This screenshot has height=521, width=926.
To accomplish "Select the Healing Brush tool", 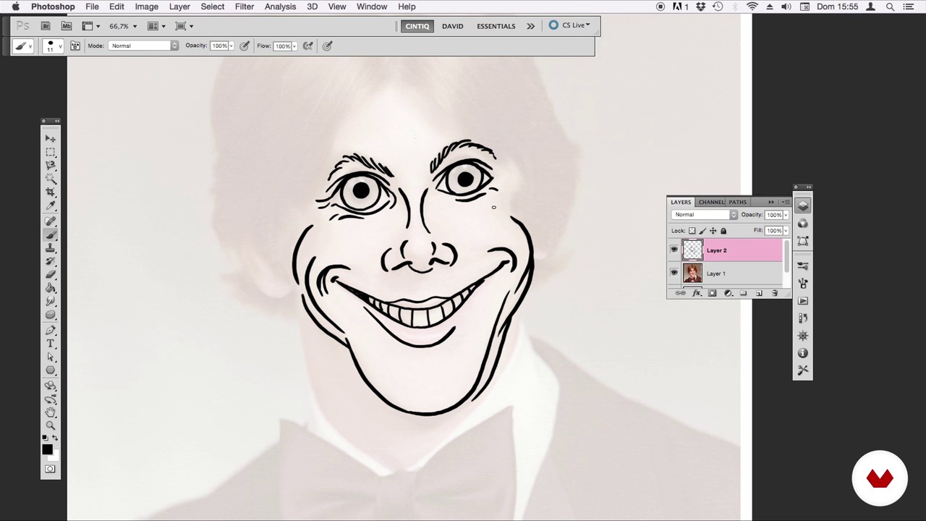I will [51, 221].
